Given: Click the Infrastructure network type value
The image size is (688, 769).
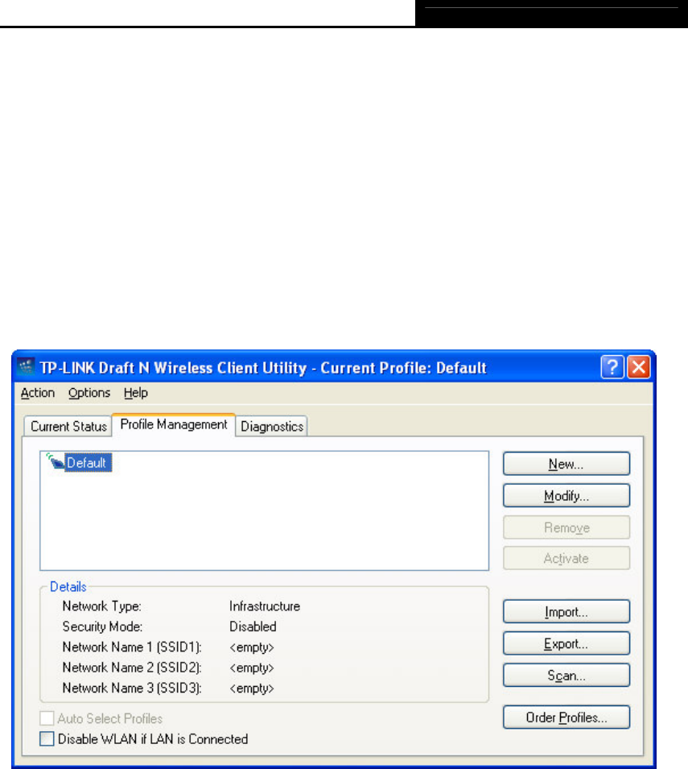Looking at the screenshot, I should (x=265, y=606).
